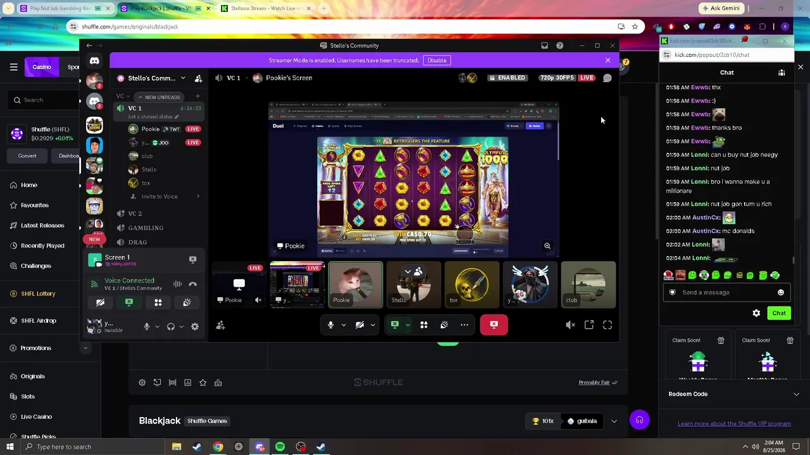Screen dimensions: 810x455
Task: Open Blackjack game settings gear
Action: (142, 382)
